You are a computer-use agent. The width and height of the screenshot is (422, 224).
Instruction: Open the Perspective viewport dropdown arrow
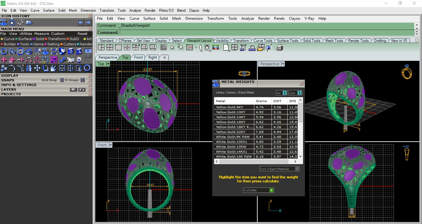283,64
